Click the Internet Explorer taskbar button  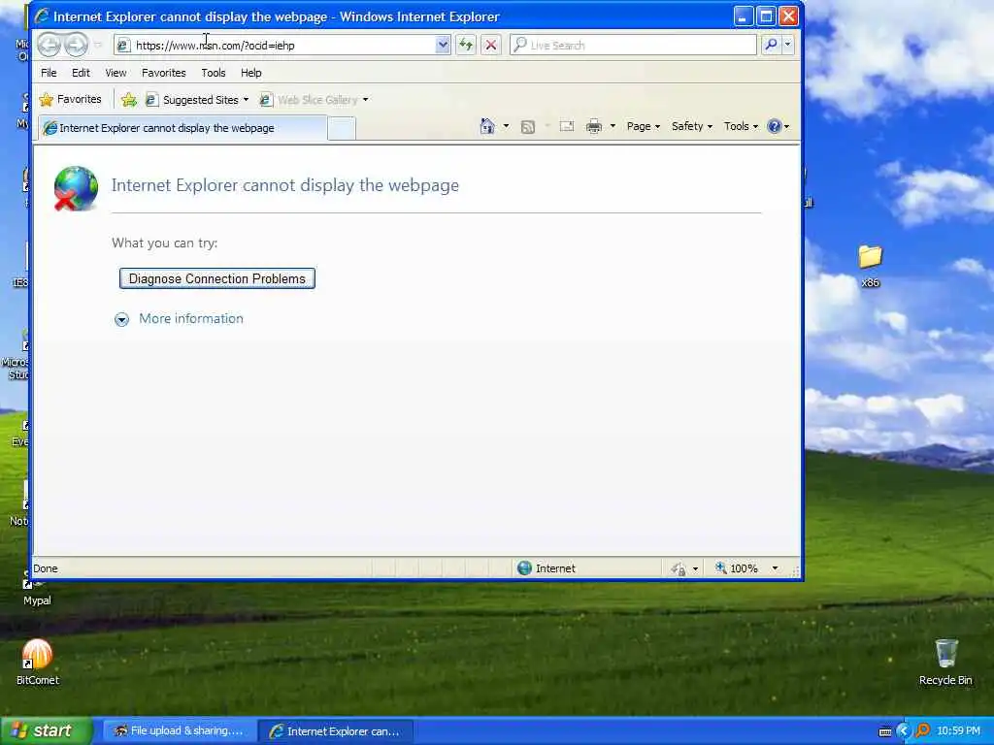[336, 731]
